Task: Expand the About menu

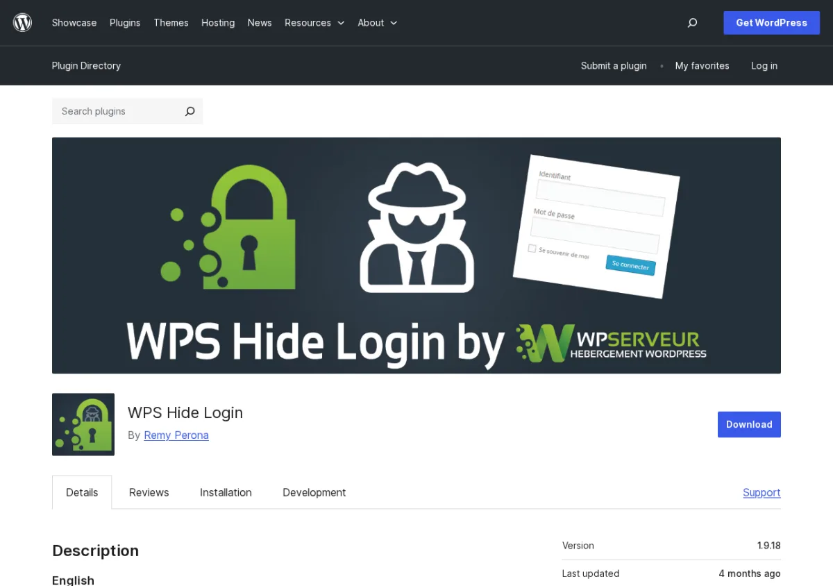Action: (x=378, y=23)
